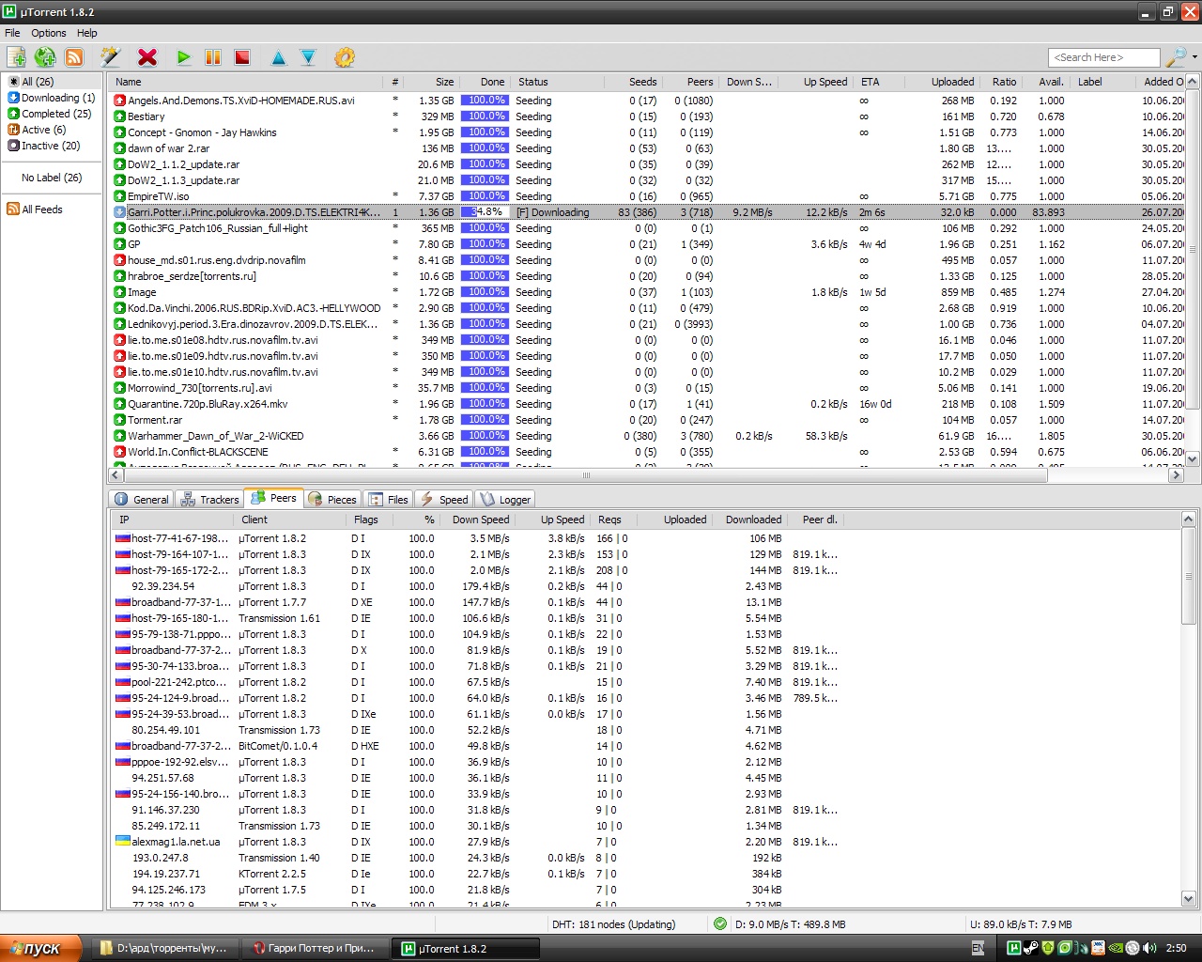
Task: Pause the torrent using the toolbar icon
Action: tap(213, 57)
